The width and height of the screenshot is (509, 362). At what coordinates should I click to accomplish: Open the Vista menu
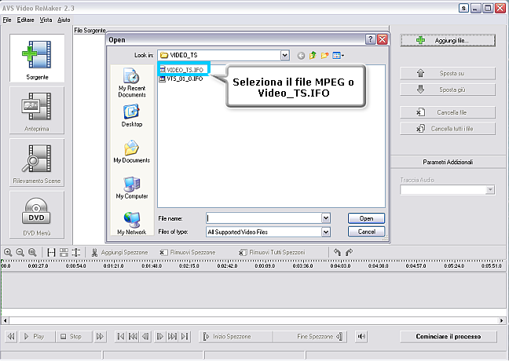[x=46, y=20]
